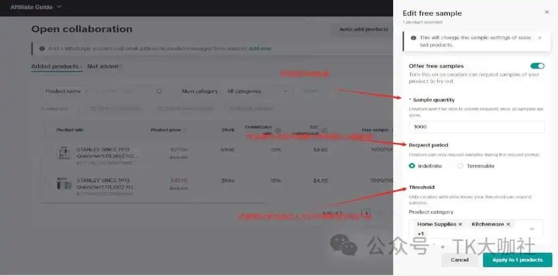Click the Add now link
The image size is (558, 276).
tap(260, 48)
